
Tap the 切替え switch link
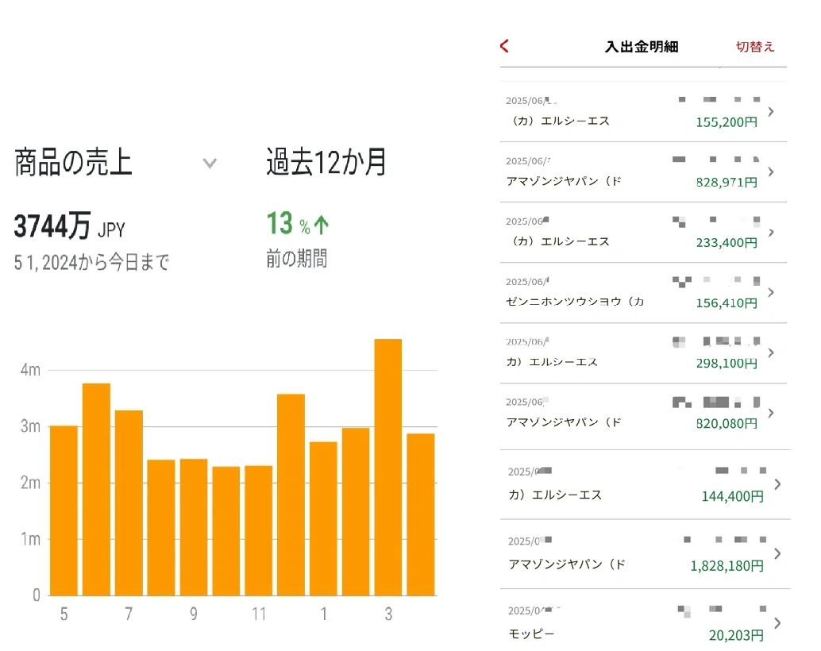click(x=754, y=47)
